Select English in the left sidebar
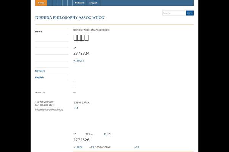229x152 pixels. point(39,78)
